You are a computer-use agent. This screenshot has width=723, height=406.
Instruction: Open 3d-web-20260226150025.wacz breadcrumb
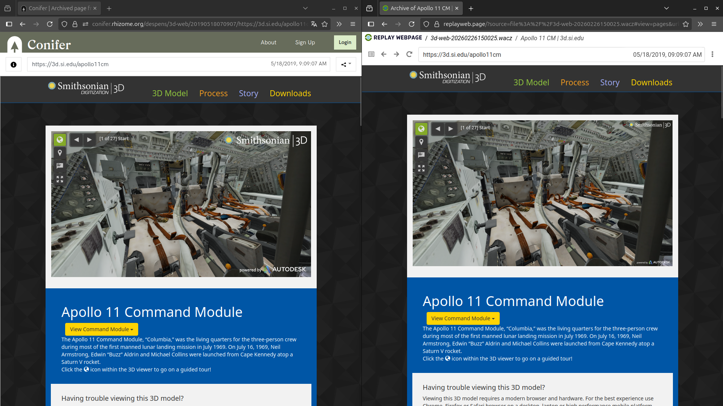point(471,38)
